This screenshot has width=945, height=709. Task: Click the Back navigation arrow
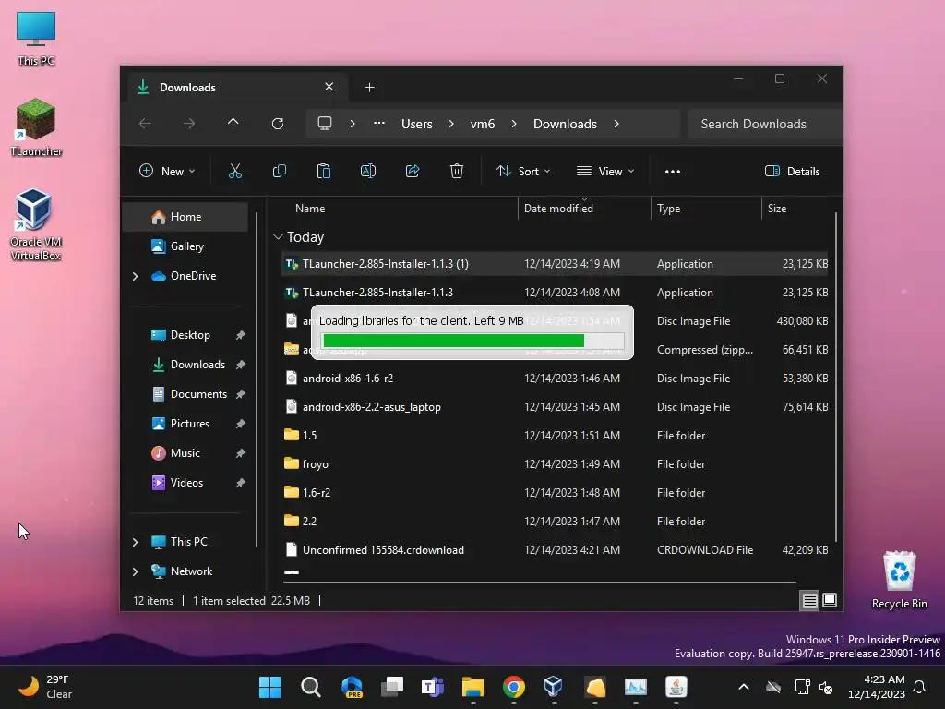pos(145,124)
